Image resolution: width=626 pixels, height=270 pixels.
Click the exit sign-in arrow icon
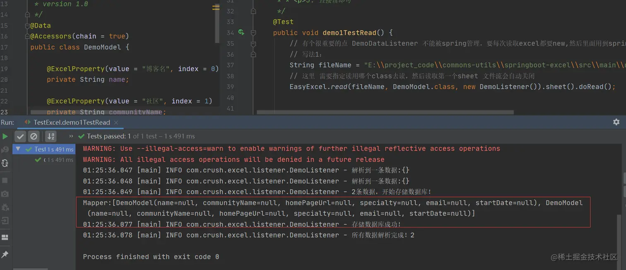[5, 221]
